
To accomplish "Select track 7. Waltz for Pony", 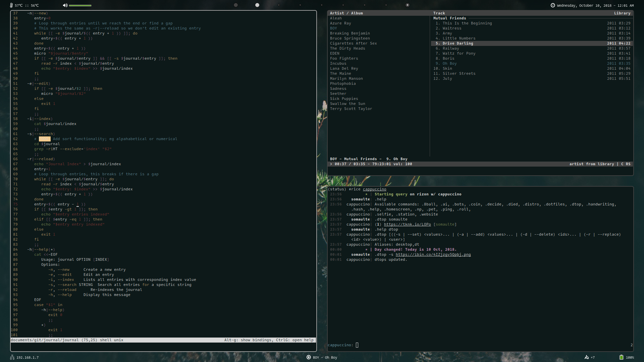I will 532,54.
